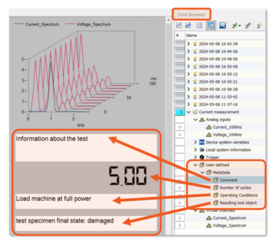The image size is (272, 244).
Task: Click the Local system information icon
Action: (x=202, y=150)
